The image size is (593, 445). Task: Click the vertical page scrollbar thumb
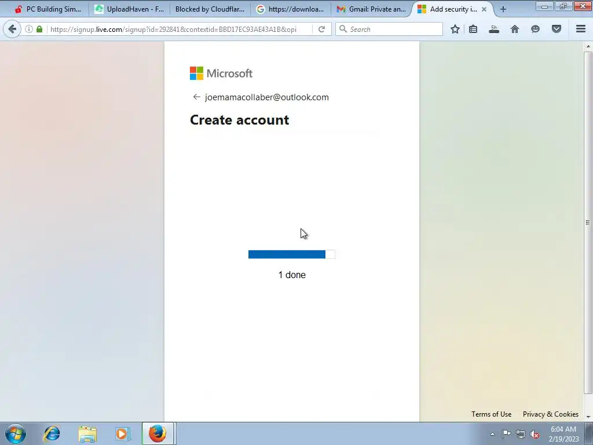[x=588, y=222]
